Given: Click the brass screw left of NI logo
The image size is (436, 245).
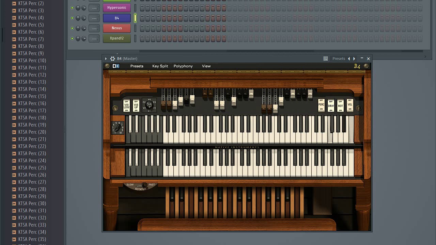Looking at the screenshot, I should point(107,66).
